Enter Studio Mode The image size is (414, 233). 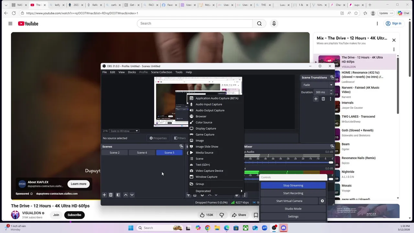(293, 209)
